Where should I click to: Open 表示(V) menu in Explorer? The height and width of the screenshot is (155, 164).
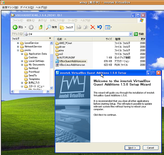click(42, 21)
